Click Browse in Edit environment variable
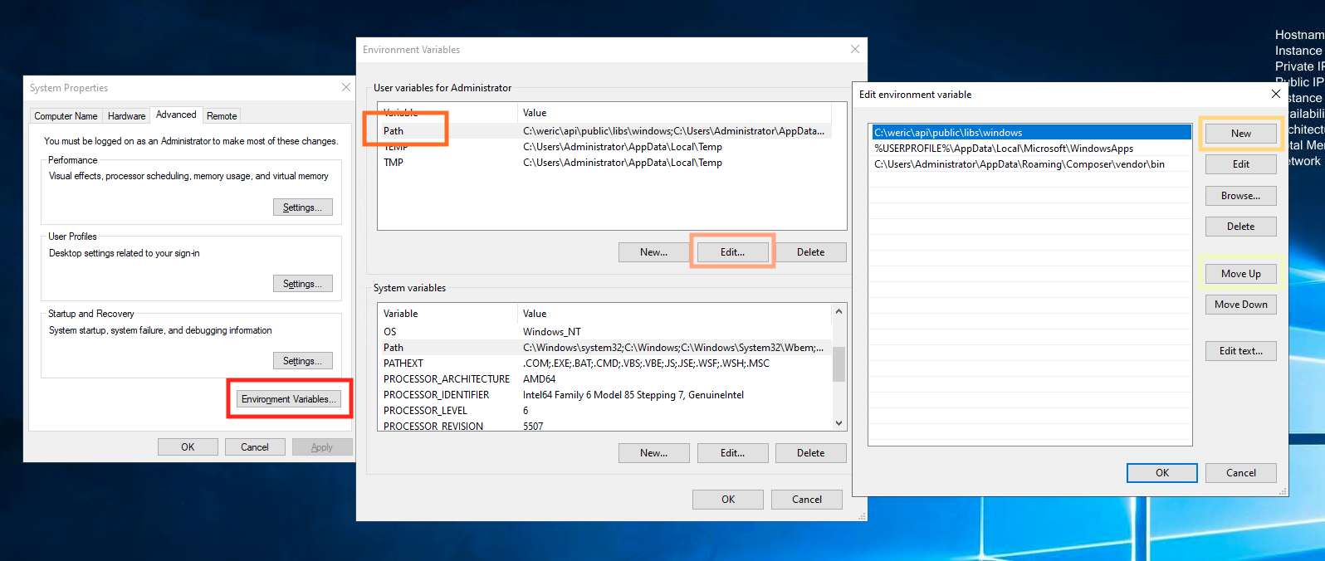Screen dimensions: 1325x561 coord(1240,196)
